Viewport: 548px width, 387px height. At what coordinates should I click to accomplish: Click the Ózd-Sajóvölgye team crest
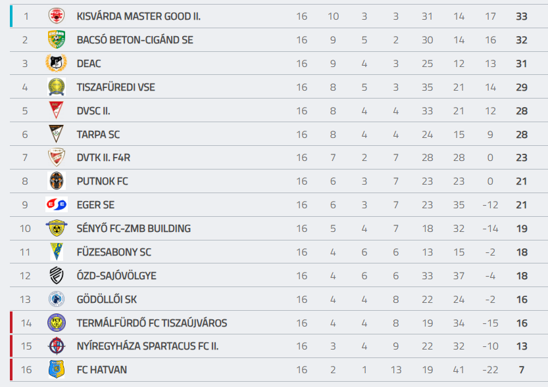pos(57,276)
